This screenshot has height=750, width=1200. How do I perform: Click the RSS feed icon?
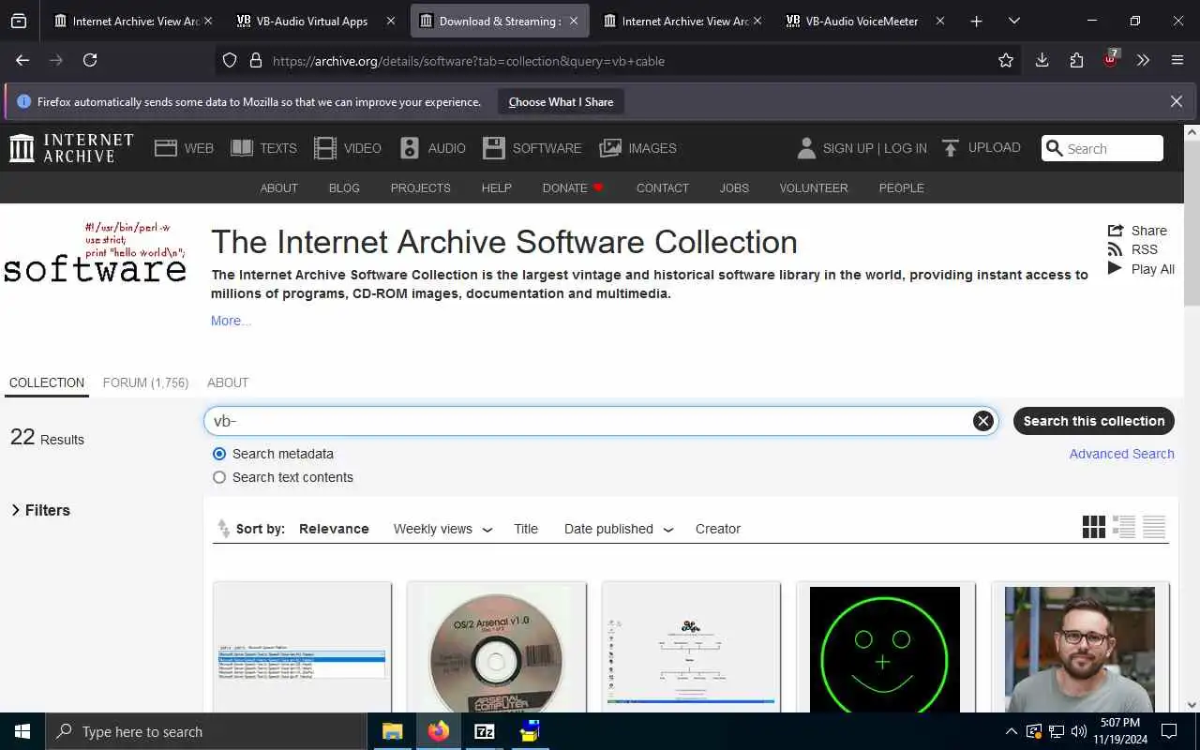(1115, 249)
